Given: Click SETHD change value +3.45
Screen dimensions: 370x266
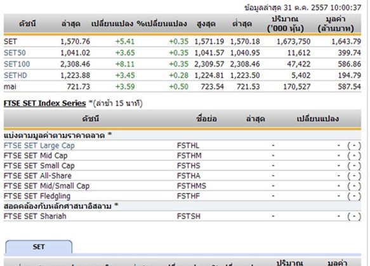Looking at the screenshot, I should [x=125, y=75].
